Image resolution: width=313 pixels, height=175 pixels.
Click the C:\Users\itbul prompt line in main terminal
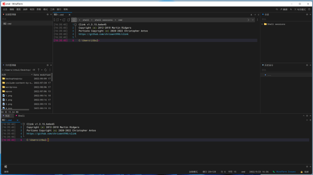point(89,41)
